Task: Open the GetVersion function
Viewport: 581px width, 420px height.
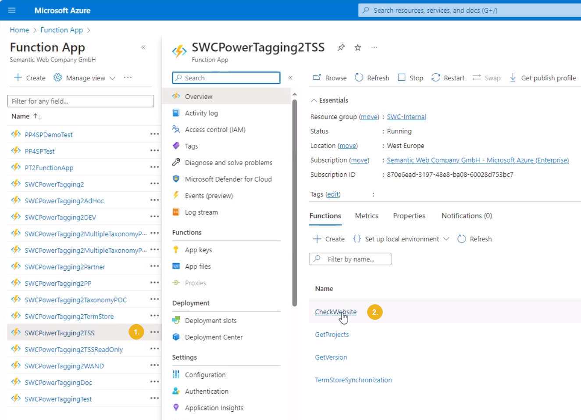Action: (331, 357)
